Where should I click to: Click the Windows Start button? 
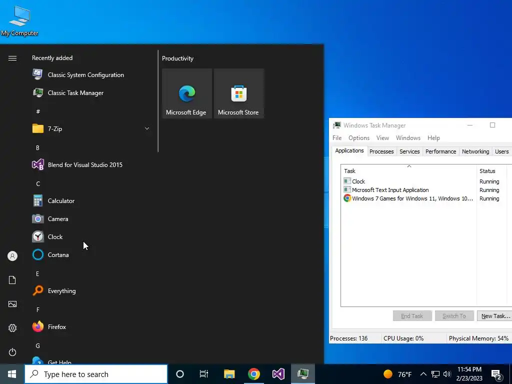point(12,374)
